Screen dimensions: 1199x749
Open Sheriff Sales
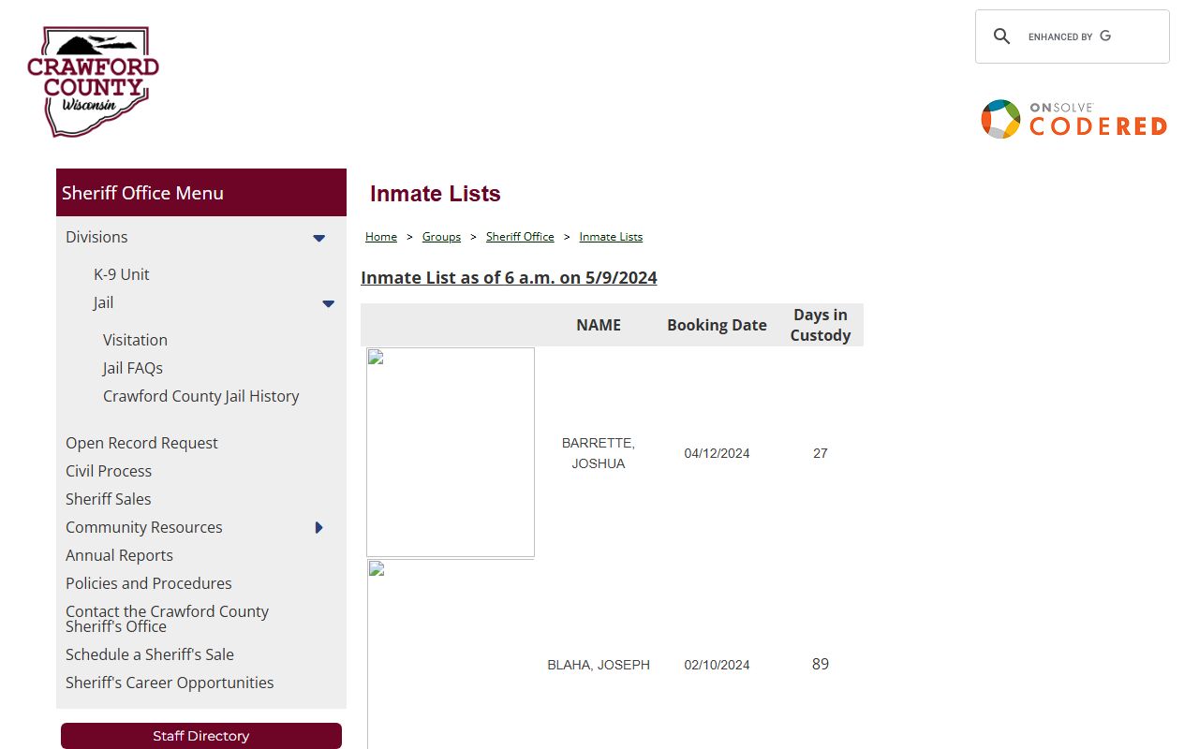pos(108,499)
